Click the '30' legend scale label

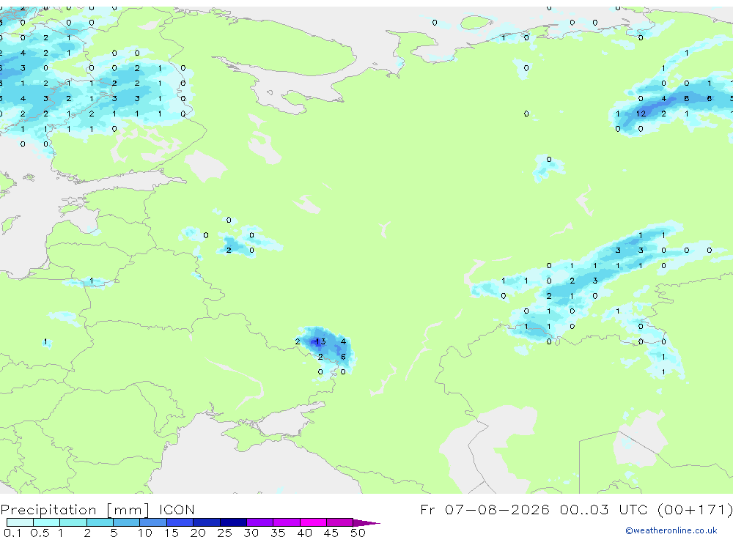(x=251, y=533)
